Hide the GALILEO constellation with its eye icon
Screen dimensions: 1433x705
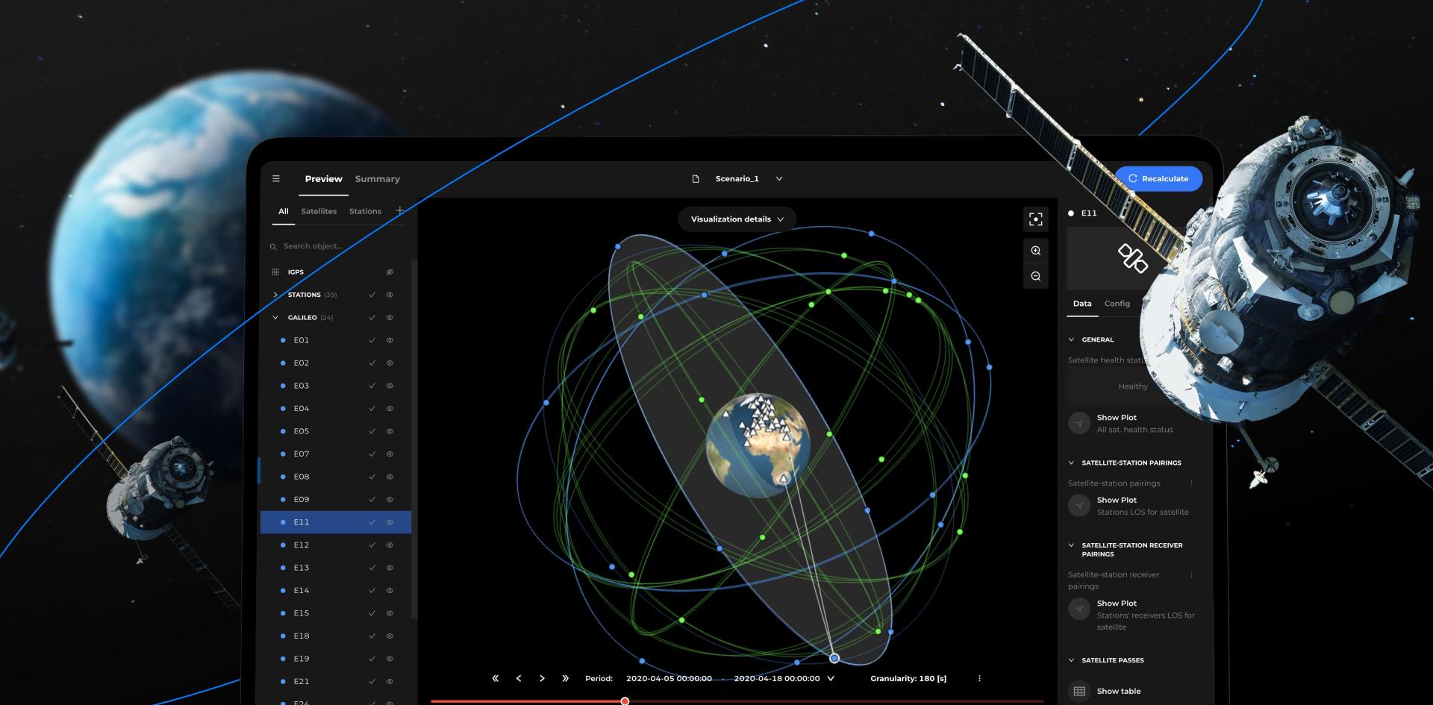point(389,317)
